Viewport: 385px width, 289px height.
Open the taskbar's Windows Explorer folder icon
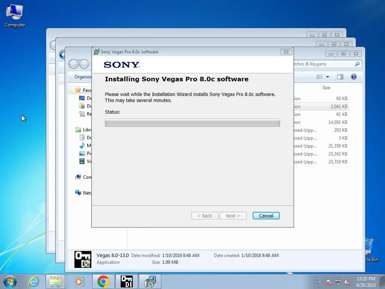[55, 281]
